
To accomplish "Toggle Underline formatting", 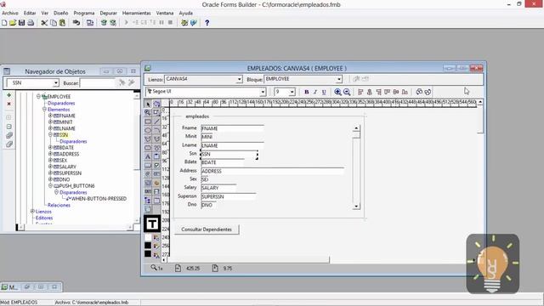I will point(324,92).
